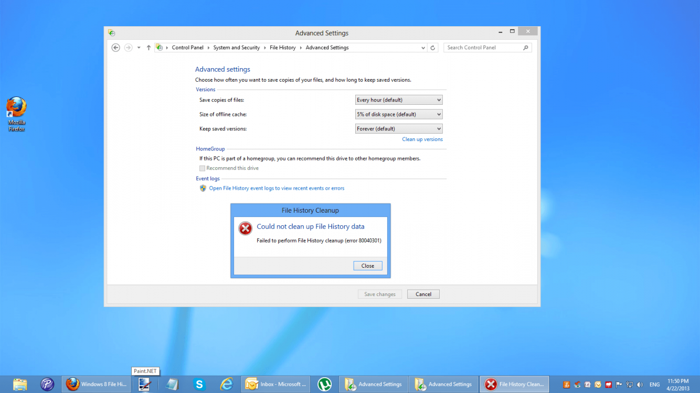Click Clean up versions link
This screenshot has width=700, height=393.
tap(422, 139)
